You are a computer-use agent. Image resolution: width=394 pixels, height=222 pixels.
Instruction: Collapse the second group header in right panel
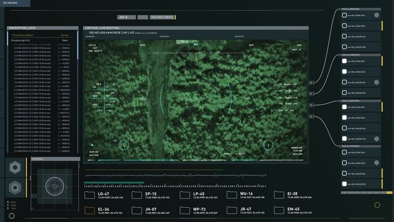pyautogui.click(x=361, y=55)
